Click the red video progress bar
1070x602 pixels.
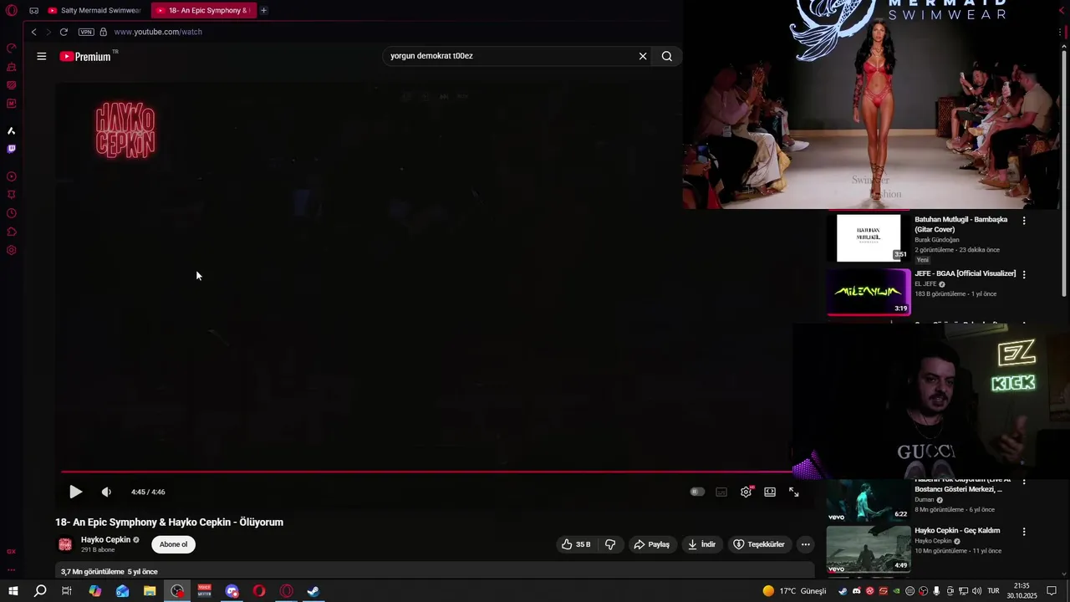point(426,472)
